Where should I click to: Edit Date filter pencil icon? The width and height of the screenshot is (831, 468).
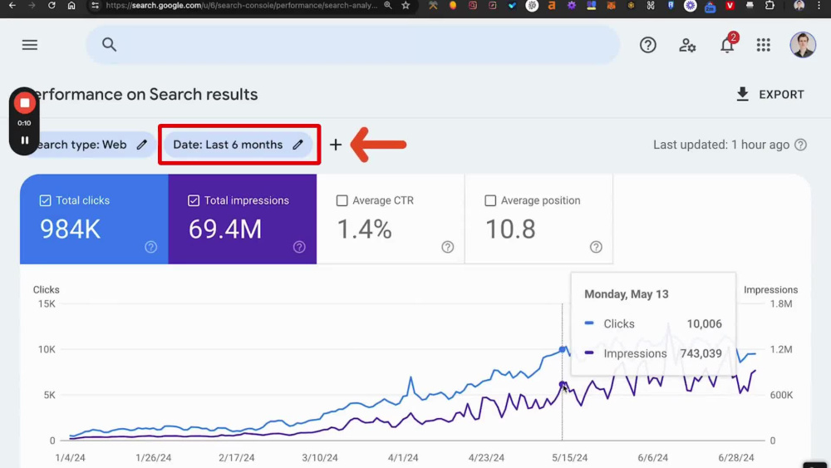click(x=297, y=145)
